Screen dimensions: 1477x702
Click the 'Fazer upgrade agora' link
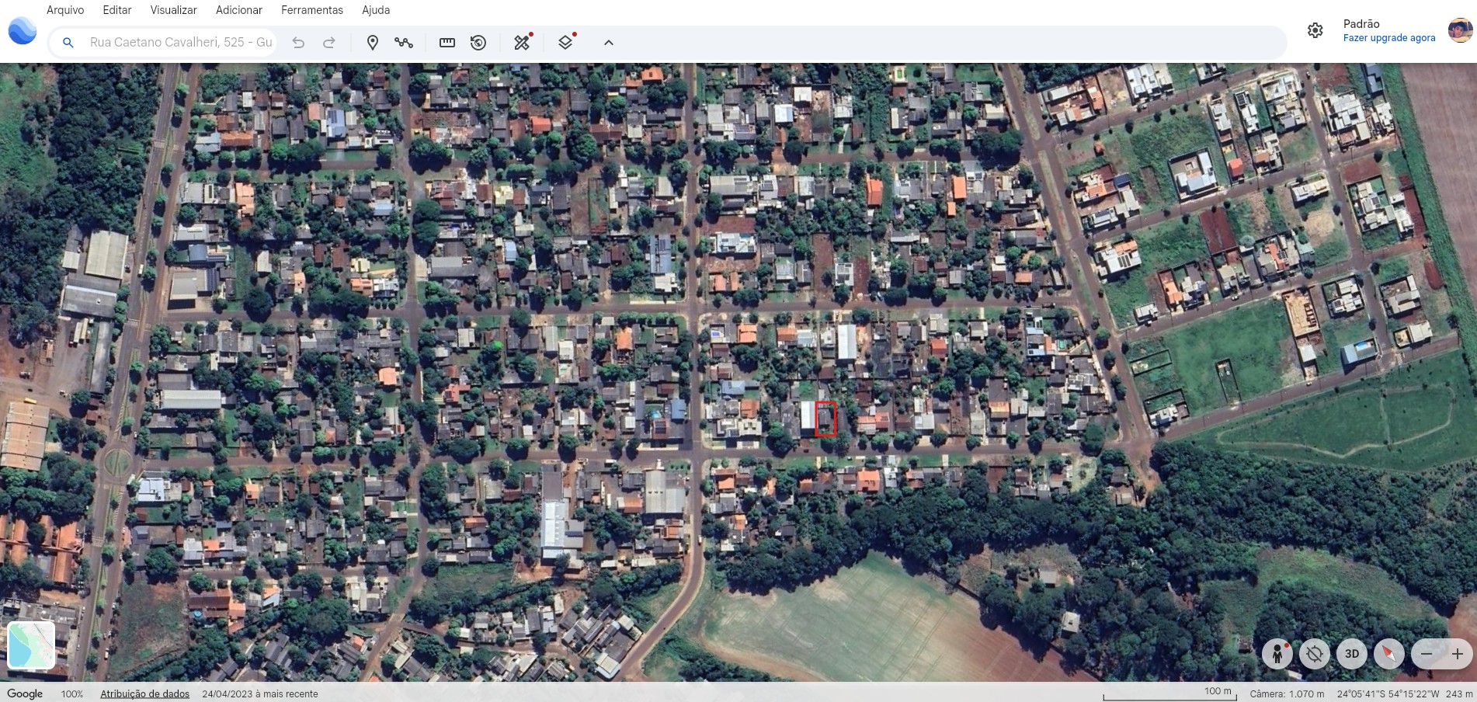(x=1388, y=38)
